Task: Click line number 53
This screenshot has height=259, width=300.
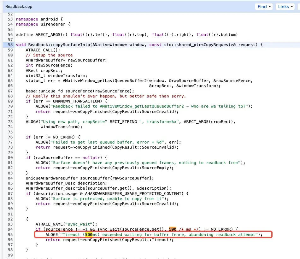Action: (10, 19)
